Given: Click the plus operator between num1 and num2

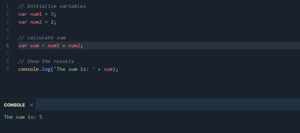Looking at the screenshot, I should click(64, 46).
